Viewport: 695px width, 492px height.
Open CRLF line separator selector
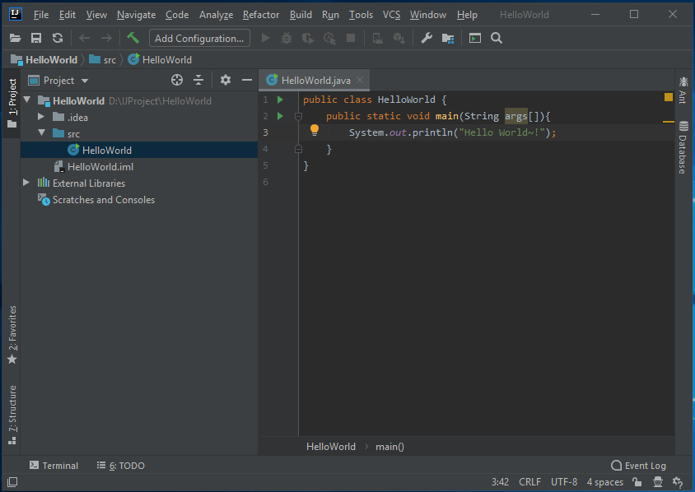[x=529, y=482]
